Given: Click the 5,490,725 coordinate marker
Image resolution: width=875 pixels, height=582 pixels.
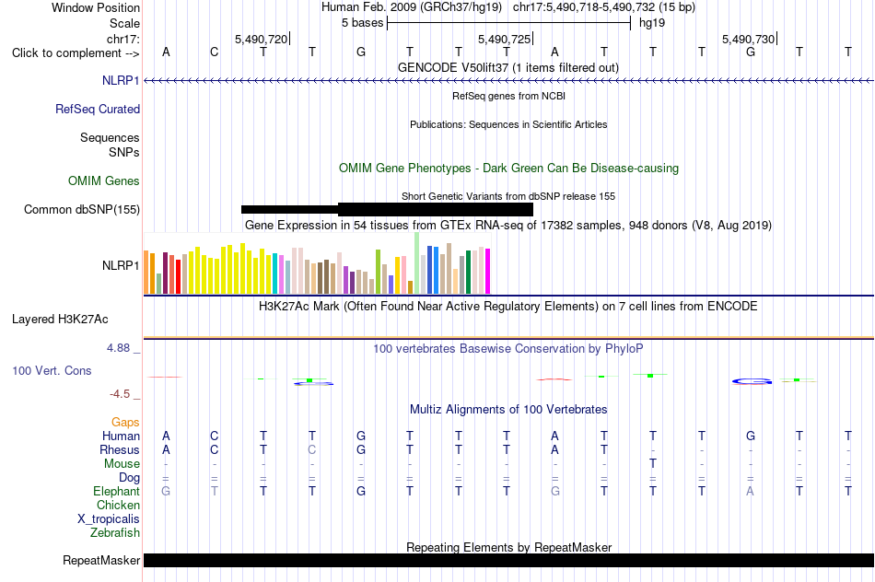Looking at the screenshot, I should [x=504, y=39].
